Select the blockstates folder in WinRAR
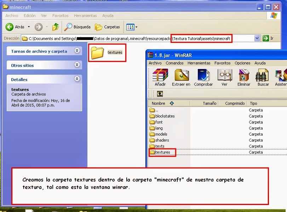This screenshot has width=287, height=212. coord(162,116)
